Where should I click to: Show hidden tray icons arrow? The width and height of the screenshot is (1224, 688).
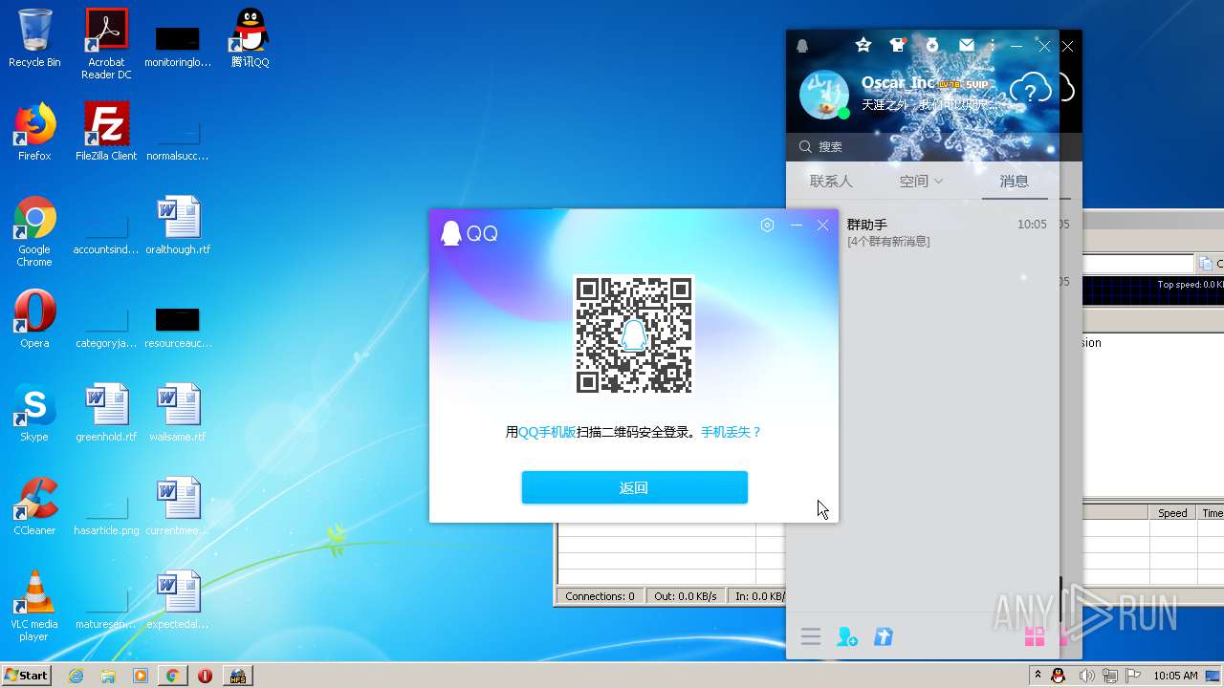click(1038, 676)
